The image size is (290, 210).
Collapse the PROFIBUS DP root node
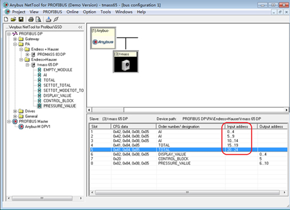[x=9, y=34]
